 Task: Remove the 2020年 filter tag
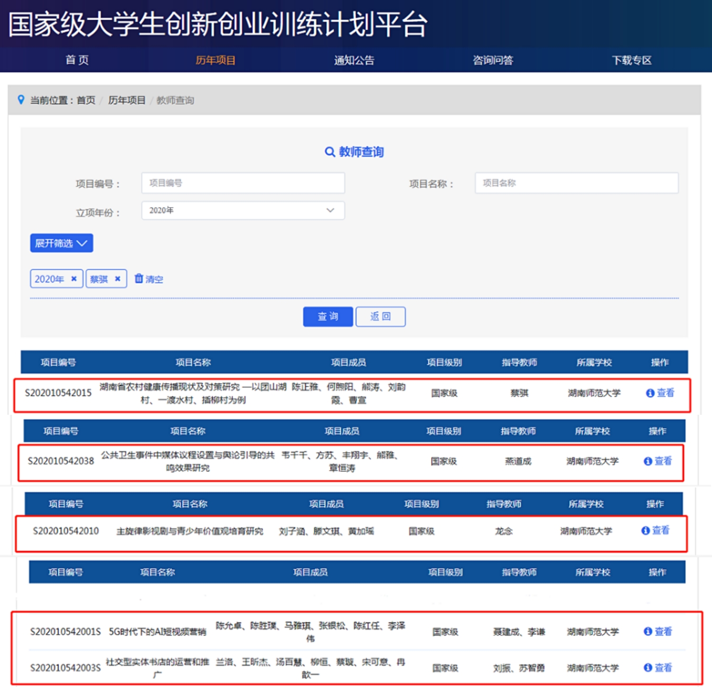click(x=74, y=279)
